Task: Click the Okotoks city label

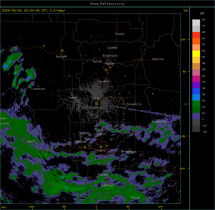Action: click(x=103, y=175)
